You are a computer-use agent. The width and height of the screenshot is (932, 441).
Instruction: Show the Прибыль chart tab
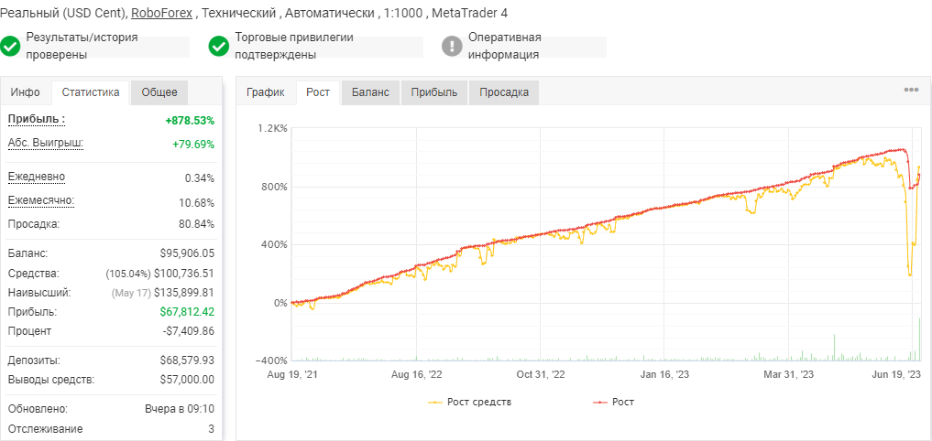[x=433, y=92]
